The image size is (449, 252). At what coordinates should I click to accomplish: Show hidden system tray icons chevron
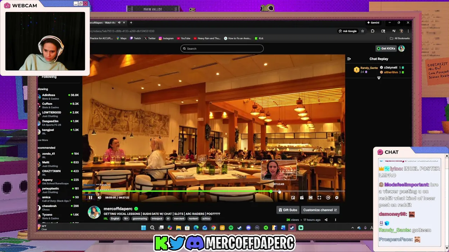[353, 228]
